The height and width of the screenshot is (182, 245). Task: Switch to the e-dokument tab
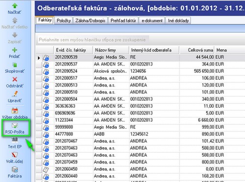pyautogui.click(x=152, y=21)
